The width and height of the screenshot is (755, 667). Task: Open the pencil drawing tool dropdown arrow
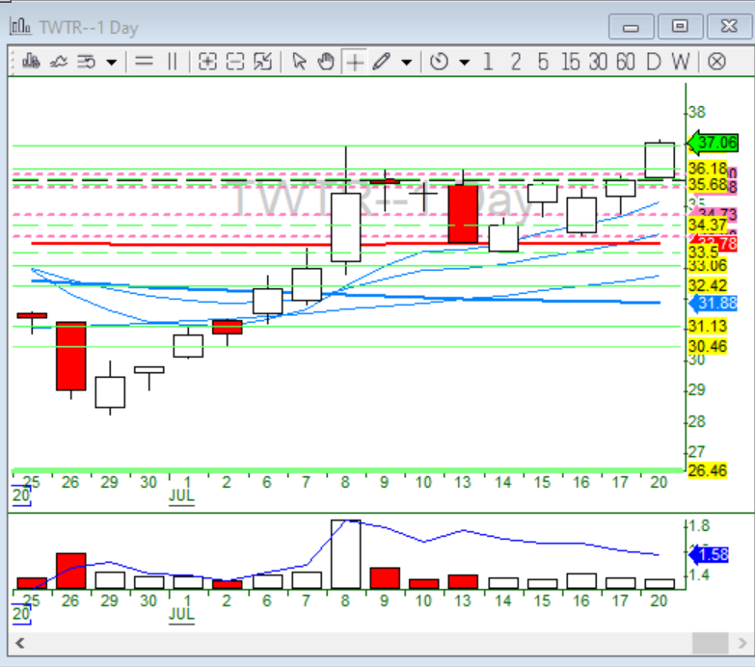click(406, 63)
